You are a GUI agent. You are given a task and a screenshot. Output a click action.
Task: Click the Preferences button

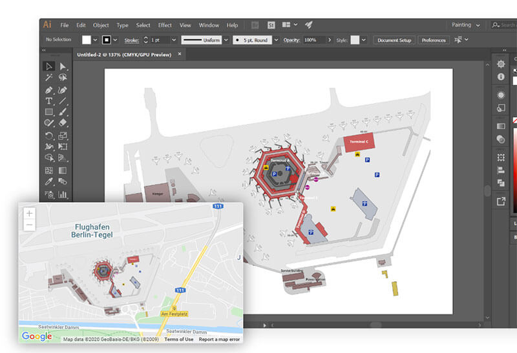[434, 40]
